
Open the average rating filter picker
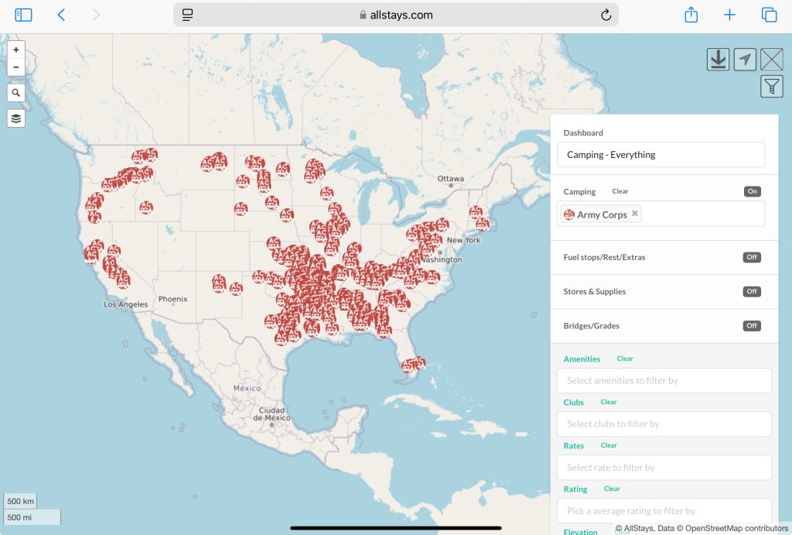click(x=664, y=510)
